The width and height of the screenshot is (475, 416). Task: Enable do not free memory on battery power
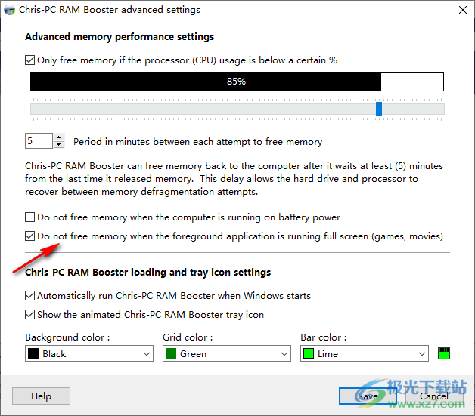click(x=30, y=217)
